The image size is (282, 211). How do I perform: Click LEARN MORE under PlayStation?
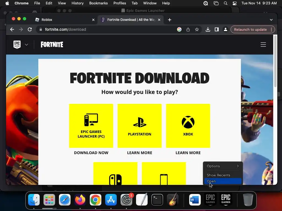140,153
